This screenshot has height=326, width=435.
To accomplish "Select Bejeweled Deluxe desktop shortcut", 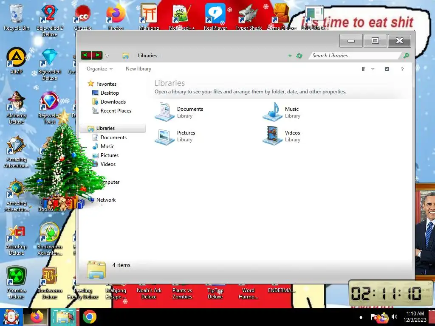I will pyautogui.click(x=49, y=65).
